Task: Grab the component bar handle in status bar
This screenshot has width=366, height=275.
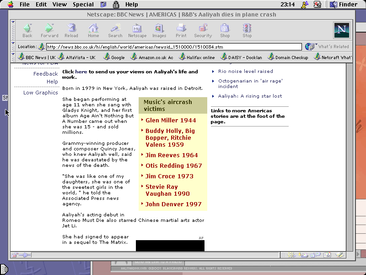Action: pos(283,255)
